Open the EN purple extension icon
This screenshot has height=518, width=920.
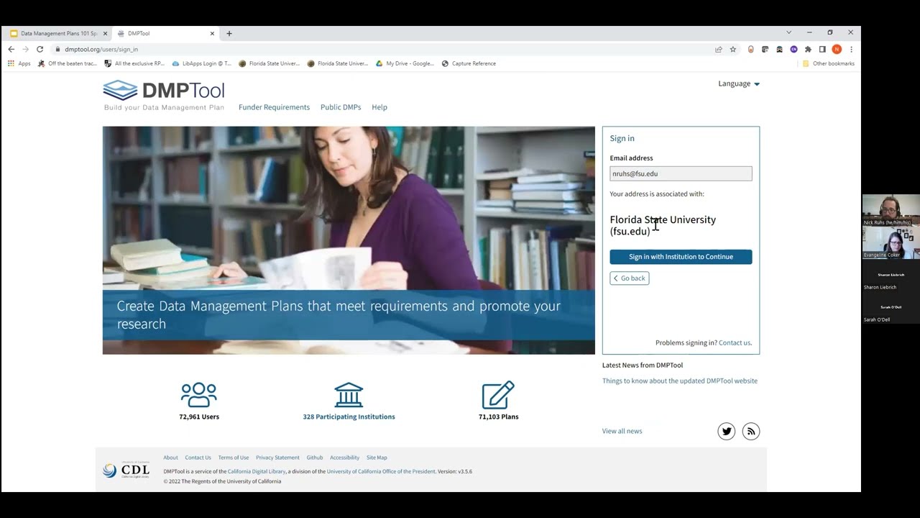point(793,50)
